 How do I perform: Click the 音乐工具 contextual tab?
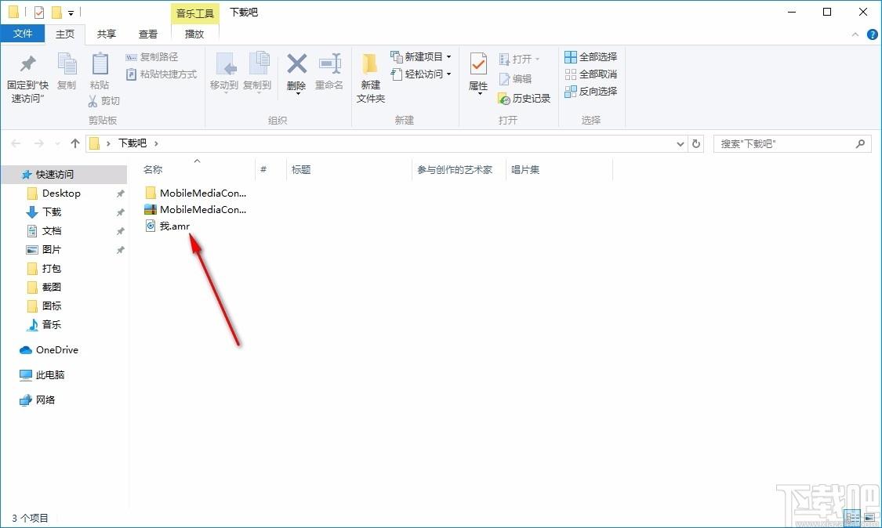[194, 13]
